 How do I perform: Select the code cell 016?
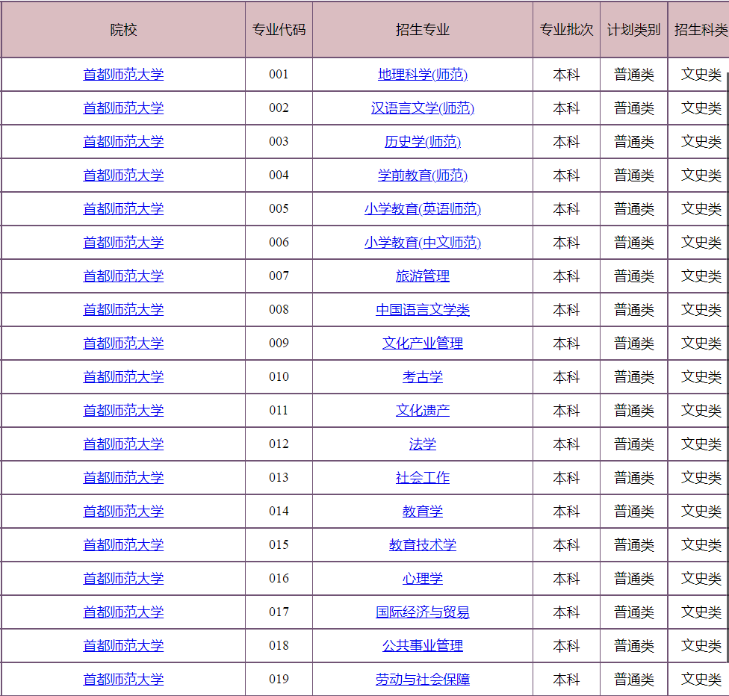click(x=279, y=578)
